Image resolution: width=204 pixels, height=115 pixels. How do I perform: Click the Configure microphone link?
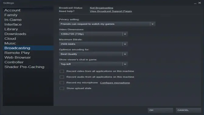pyautogui.click(x=115, y=83)
